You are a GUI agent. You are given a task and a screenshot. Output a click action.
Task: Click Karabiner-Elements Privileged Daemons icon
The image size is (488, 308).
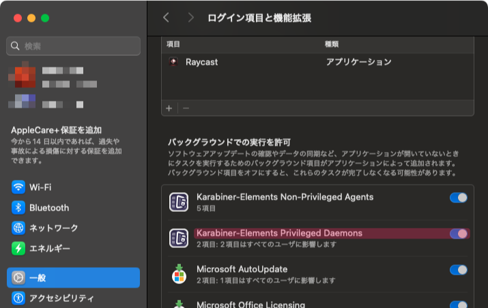click(179, 238)
